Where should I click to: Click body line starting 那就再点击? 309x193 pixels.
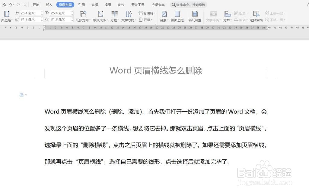(x=137, y=162)
